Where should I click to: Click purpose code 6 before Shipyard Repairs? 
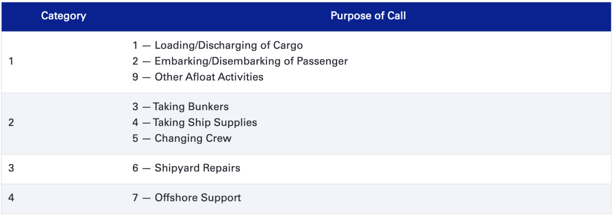(136, 168)
